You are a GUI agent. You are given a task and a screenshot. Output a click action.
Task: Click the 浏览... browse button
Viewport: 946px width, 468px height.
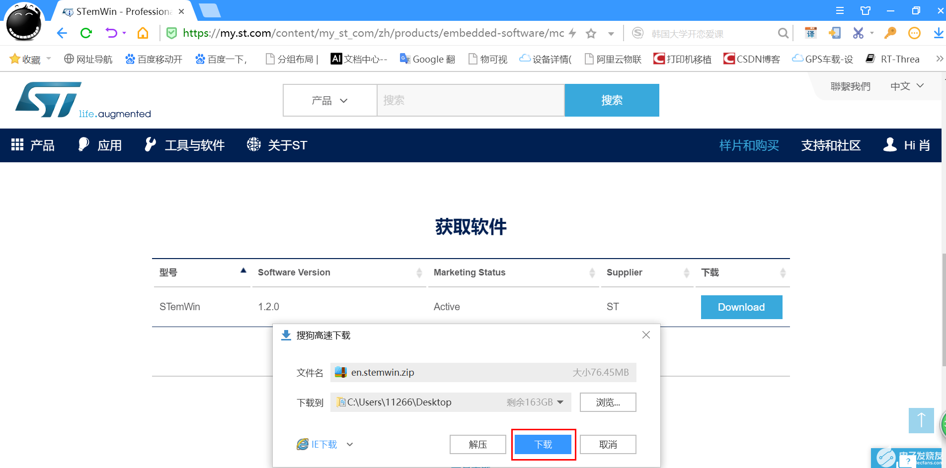coord(608,402)
